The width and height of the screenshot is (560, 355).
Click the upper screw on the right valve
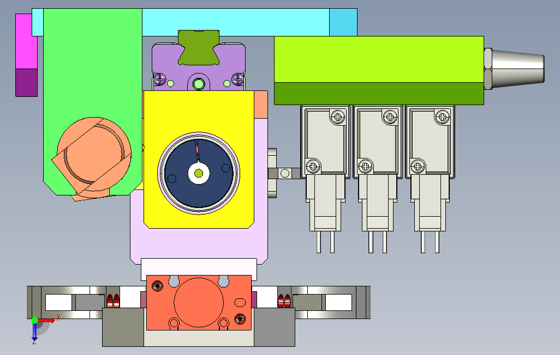click(442, 117)
